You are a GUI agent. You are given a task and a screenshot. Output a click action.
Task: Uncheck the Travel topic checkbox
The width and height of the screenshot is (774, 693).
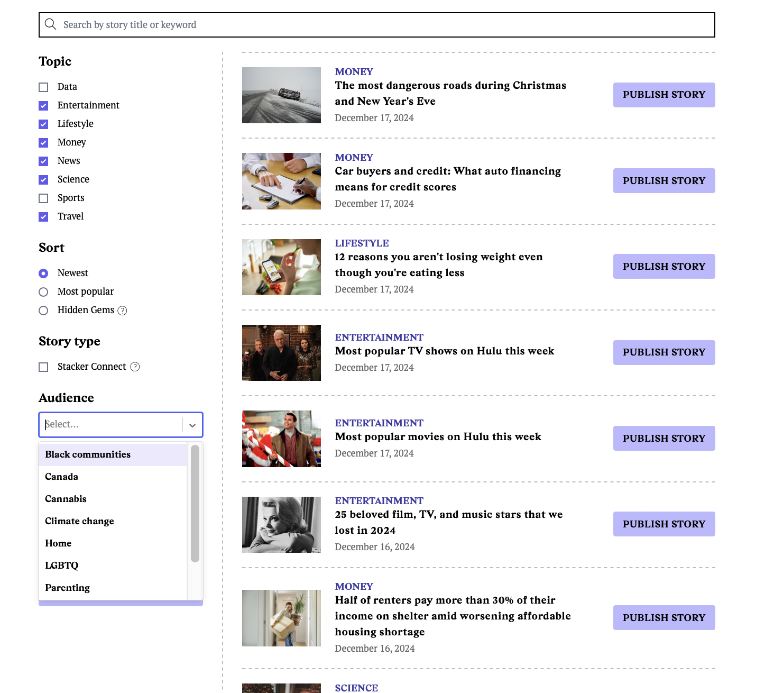[43, 217]
